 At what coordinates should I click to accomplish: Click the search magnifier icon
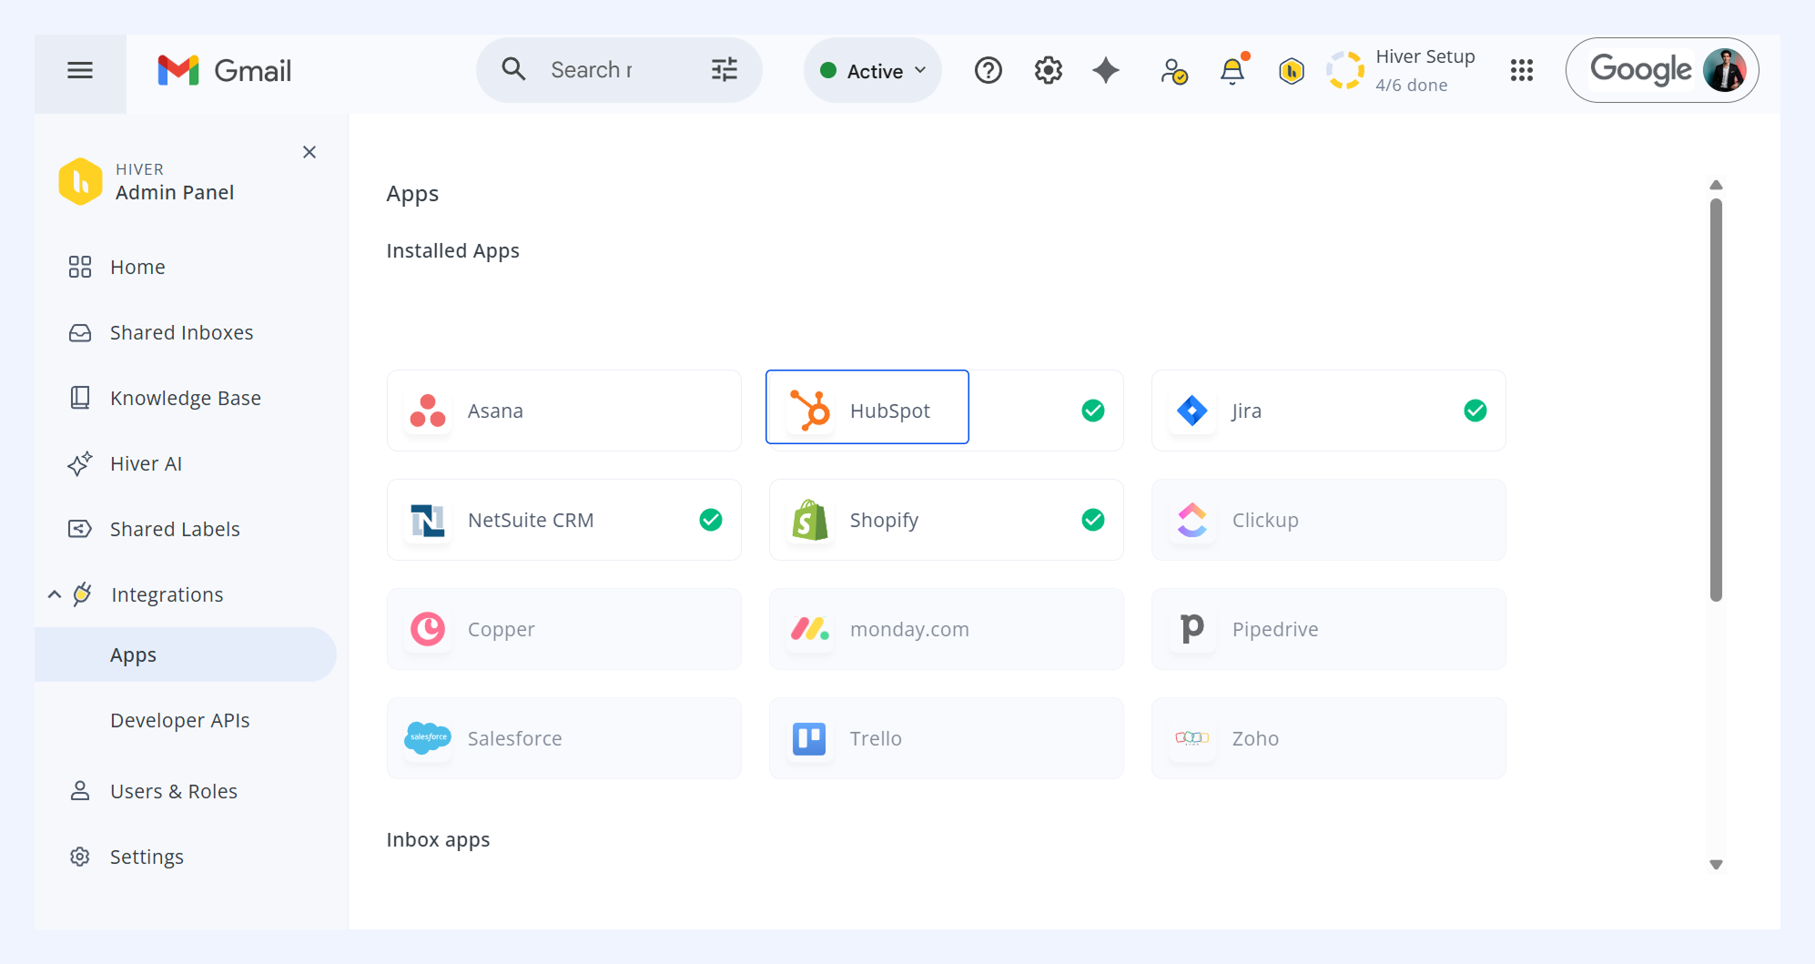coord(513,69)
